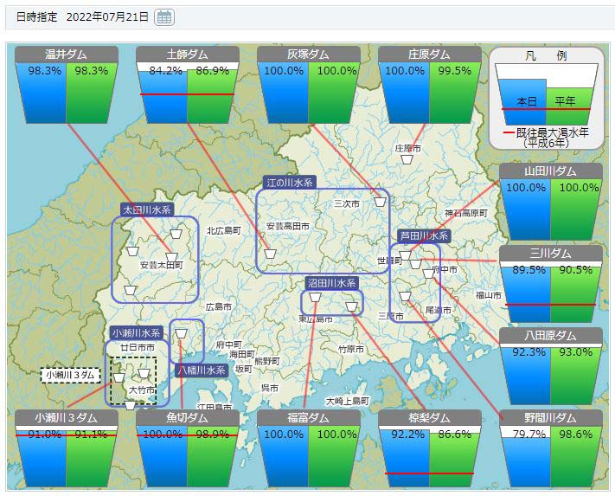Image resolution: width=615 pixels, height=496 pixels.
Task: Click the 三原市 map label
Action: coord(391,316)
